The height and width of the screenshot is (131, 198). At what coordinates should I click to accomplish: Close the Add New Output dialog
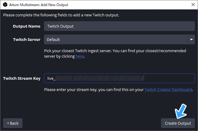(x=193, y=5)
